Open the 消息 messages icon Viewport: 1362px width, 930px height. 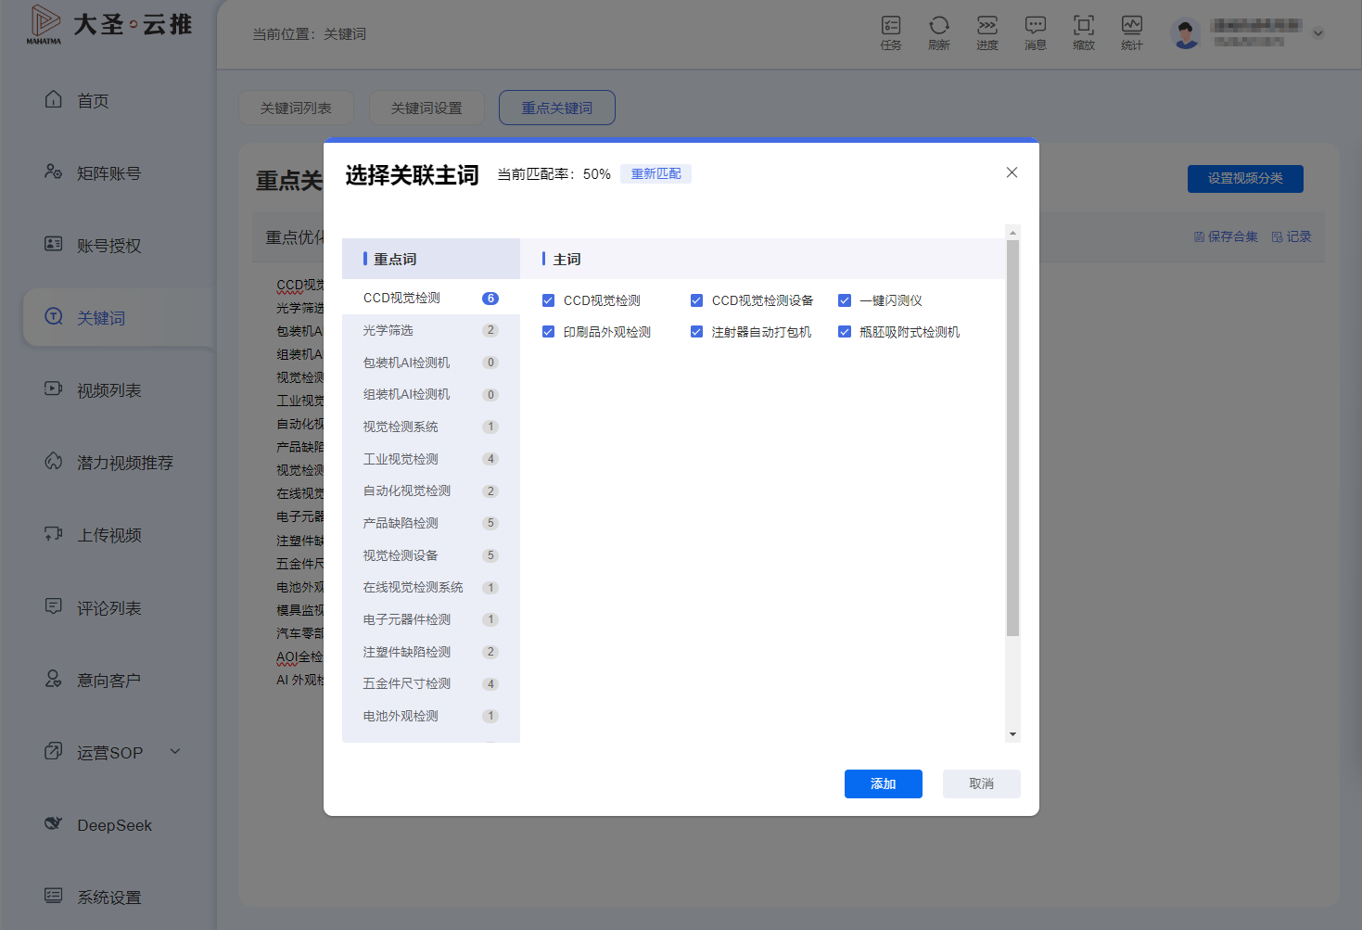pos(1036,32)
